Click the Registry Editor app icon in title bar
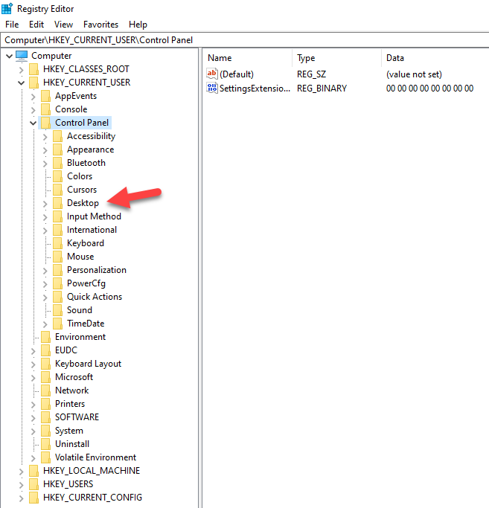This screenshot has height=508, width=489. 7,8
